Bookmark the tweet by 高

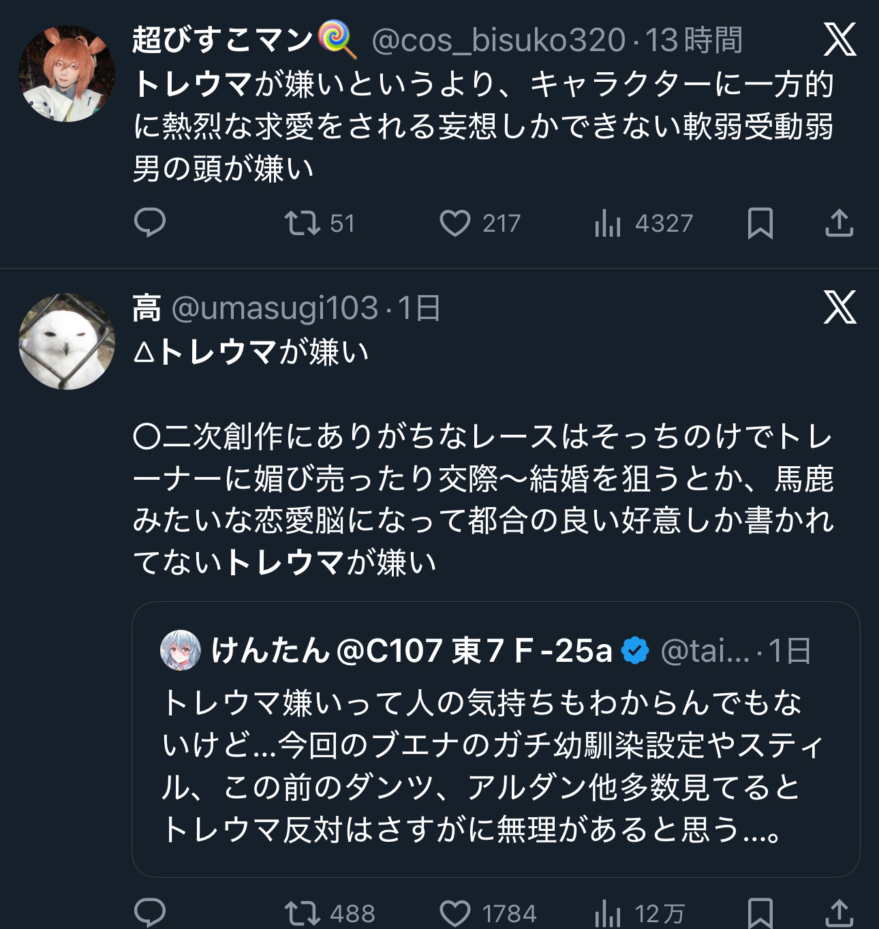[x=760, y=913]
